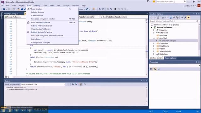
Task: Click Go to Previous Message icon in Output
Action: pyautogui.click(x=73, y=84)
